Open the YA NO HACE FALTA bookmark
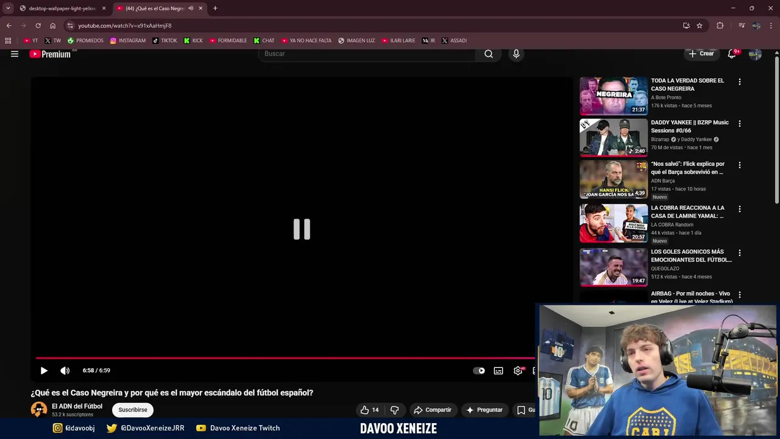Screen dimensions: 780x439 307,41
